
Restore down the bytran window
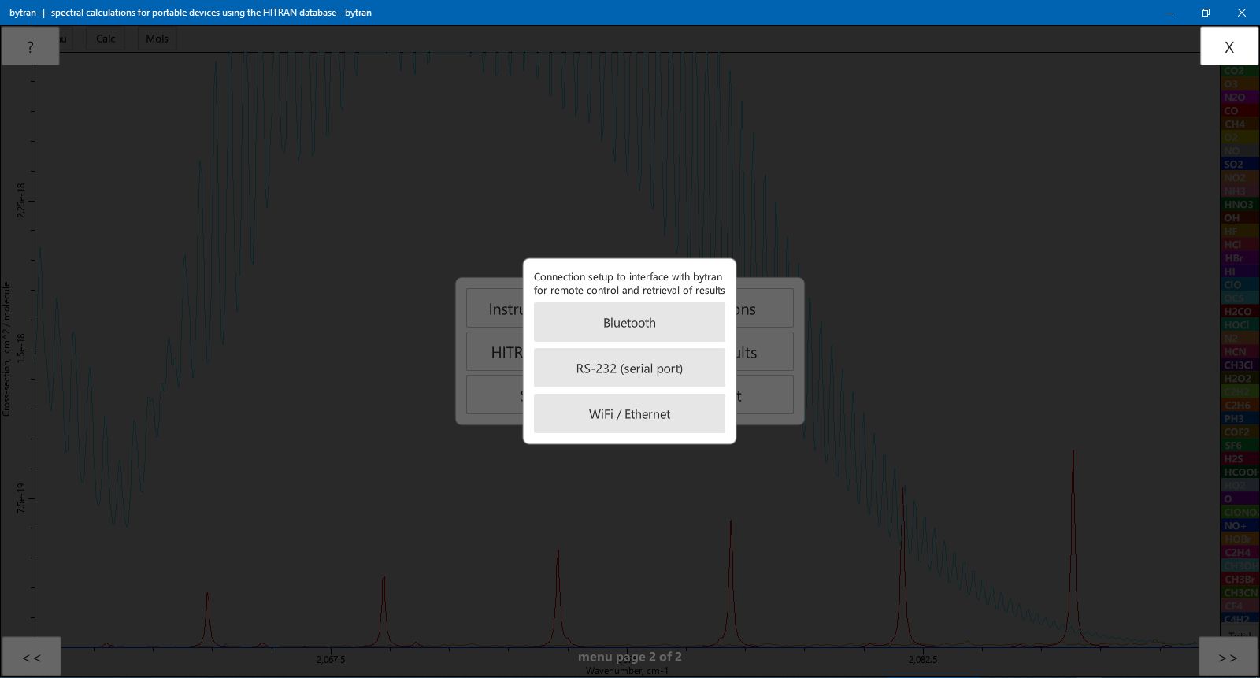pyautogui.click(x=1206, y=13)
